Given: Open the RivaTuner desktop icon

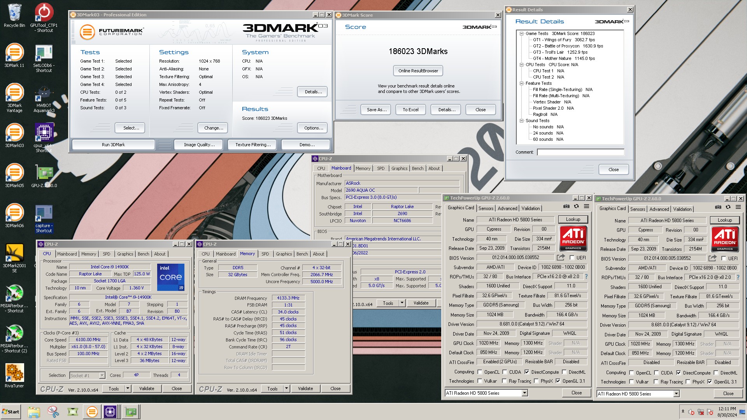Looking at the screenshot, I should pyautogui.click(x=14, y=376).
